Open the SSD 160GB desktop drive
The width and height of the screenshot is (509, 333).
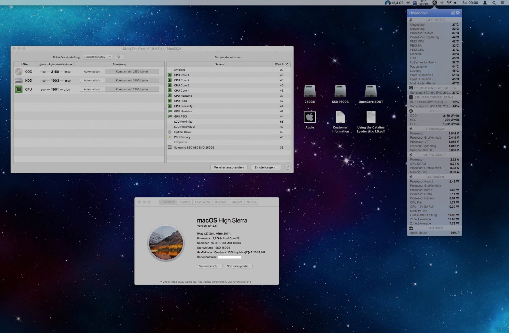coord(340,92)
